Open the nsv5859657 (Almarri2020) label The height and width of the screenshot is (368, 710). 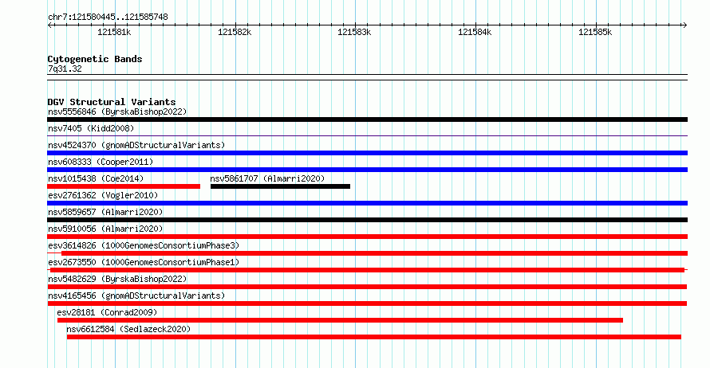105,212
